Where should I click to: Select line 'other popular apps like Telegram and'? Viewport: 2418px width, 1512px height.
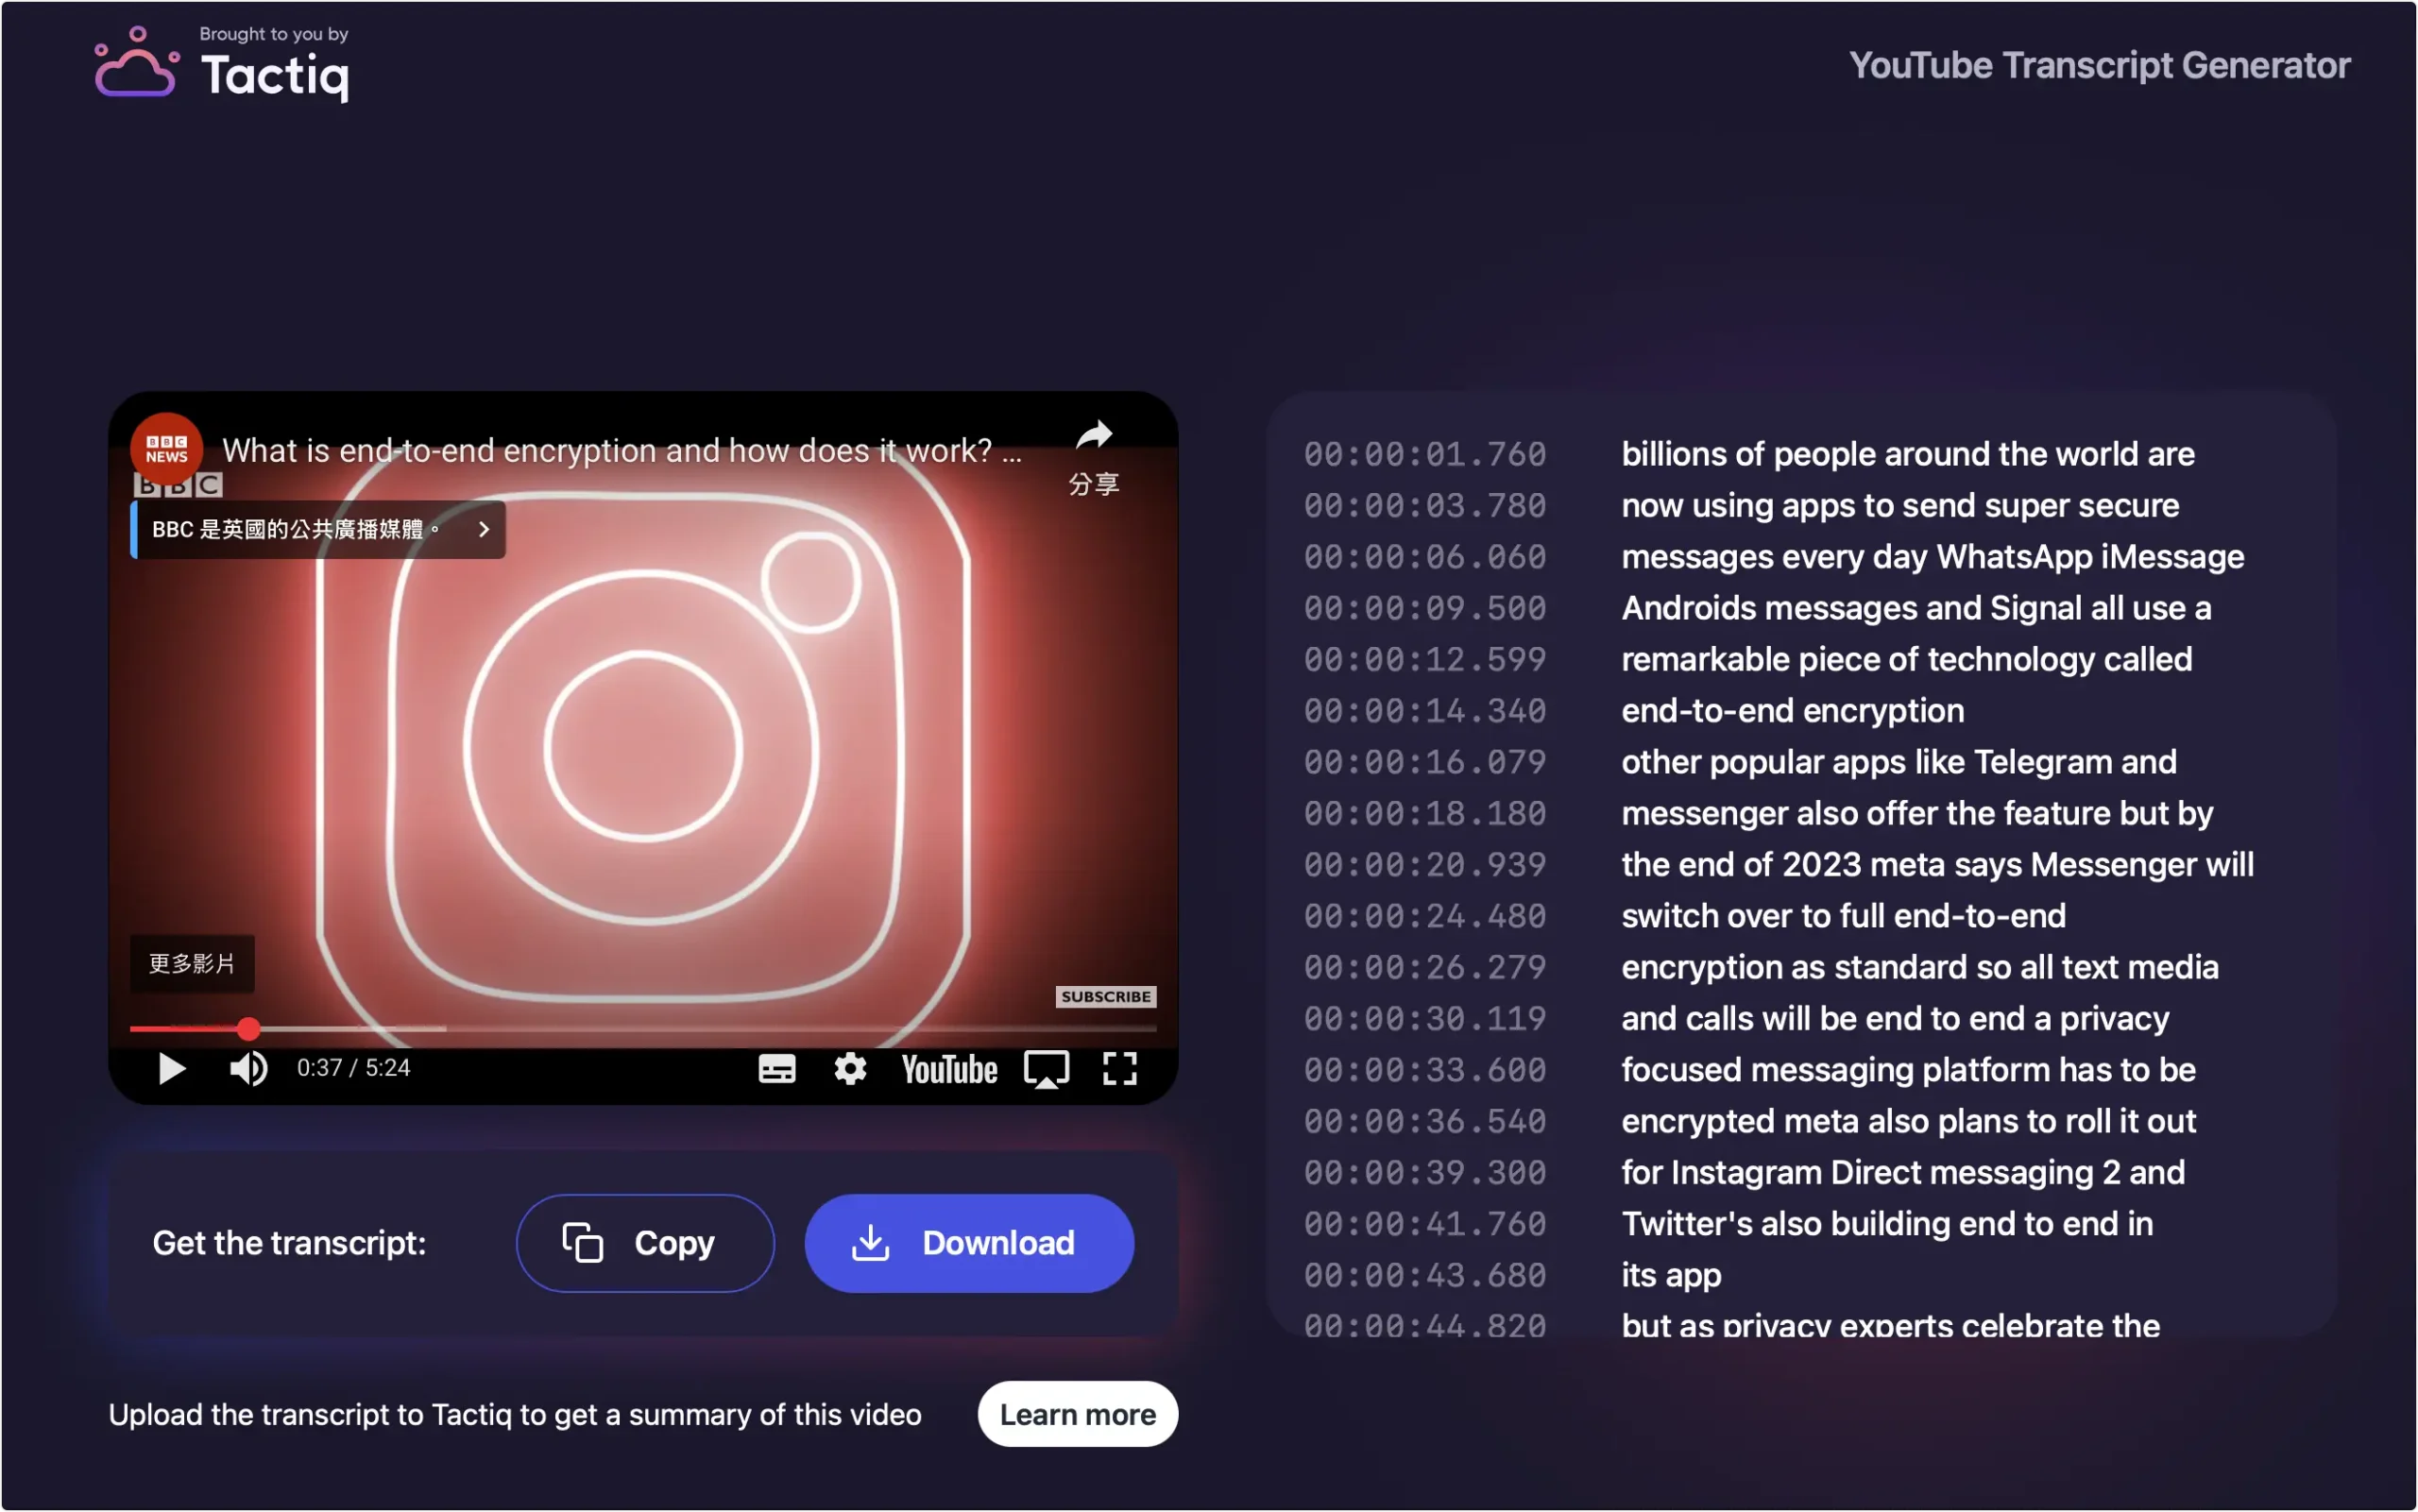pyautogui.click(x=1898, y=762)
